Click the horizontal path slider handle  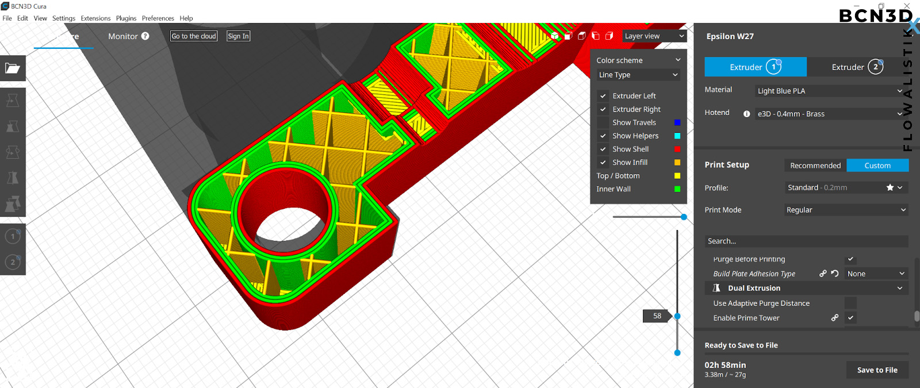tap(684, 217)
